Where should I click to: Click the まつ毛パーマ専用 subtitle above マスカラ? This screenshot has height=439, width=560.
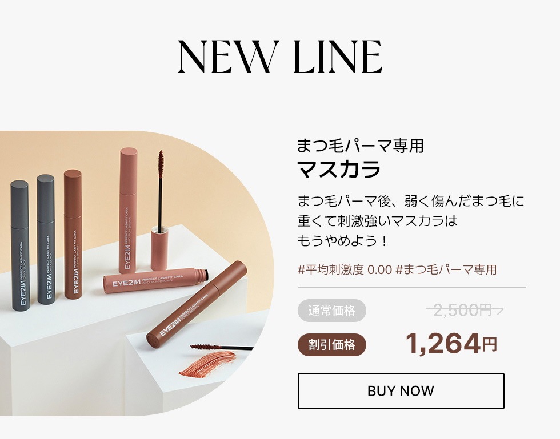(361, 146)
